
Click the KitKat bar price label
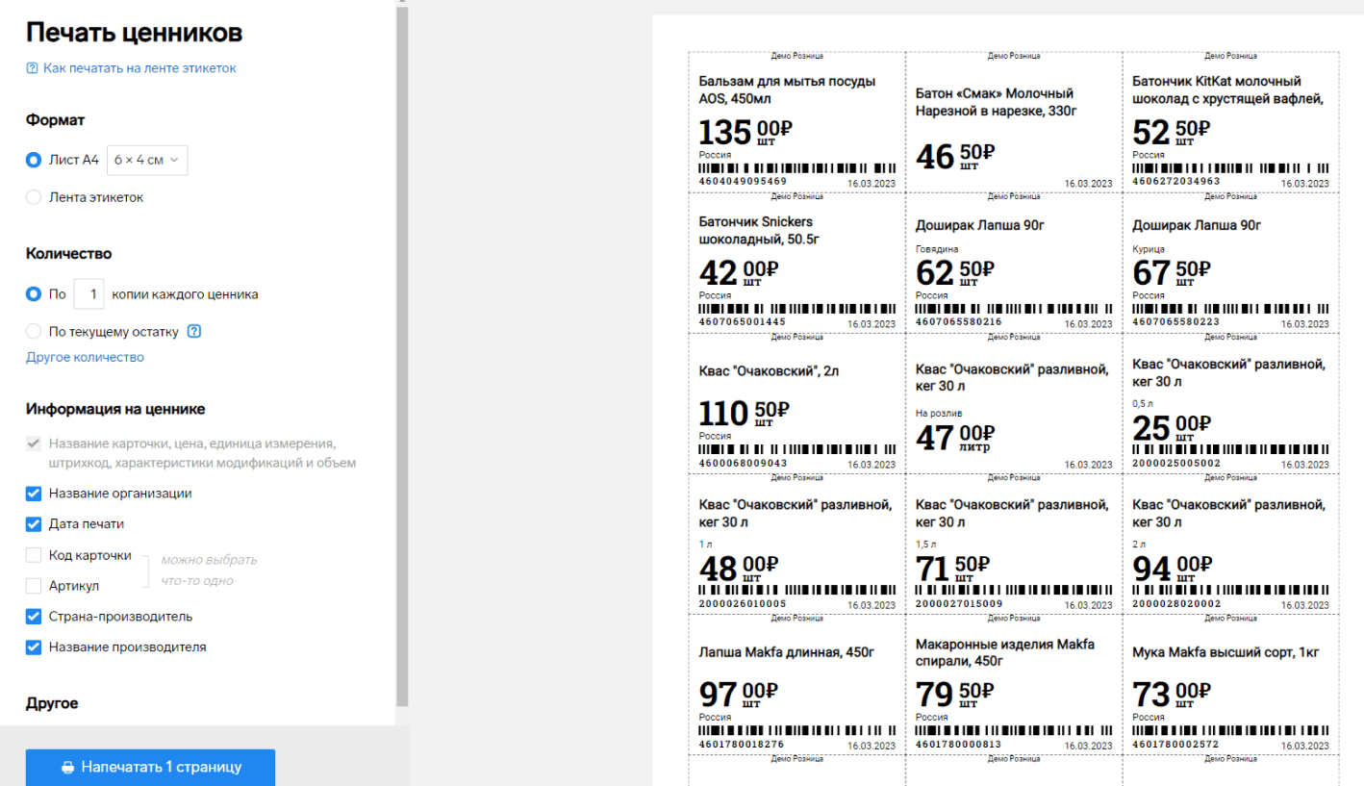1231,121
